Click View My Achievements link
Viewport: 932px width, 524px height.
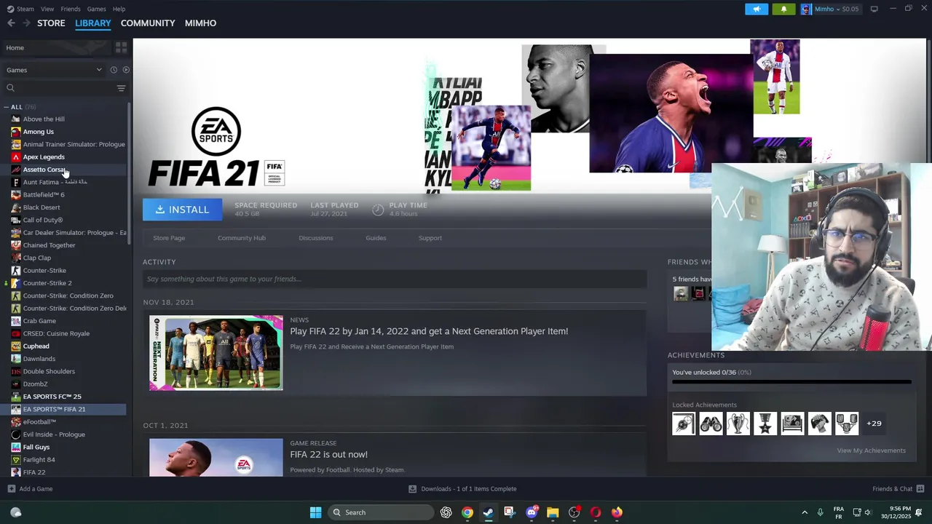pos(871,450)
